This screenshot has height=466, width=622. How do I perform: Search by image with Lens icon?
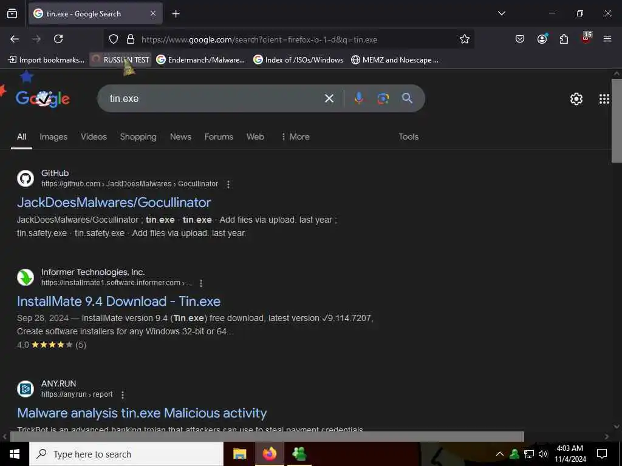(383, 98)
